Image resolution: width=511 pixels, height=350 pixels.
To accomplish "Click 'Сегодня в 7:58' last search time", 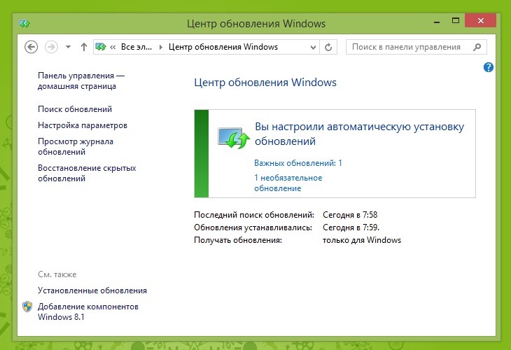I will [x=350, y=215].
